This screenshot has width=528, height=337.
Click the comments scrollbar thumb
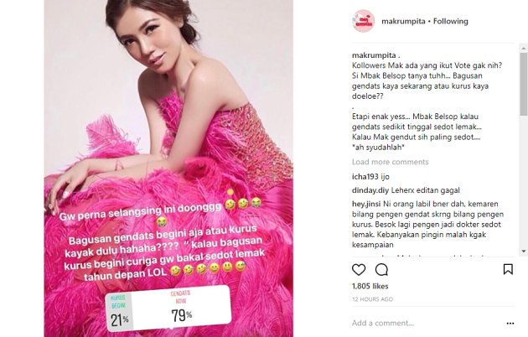(523, 84)
